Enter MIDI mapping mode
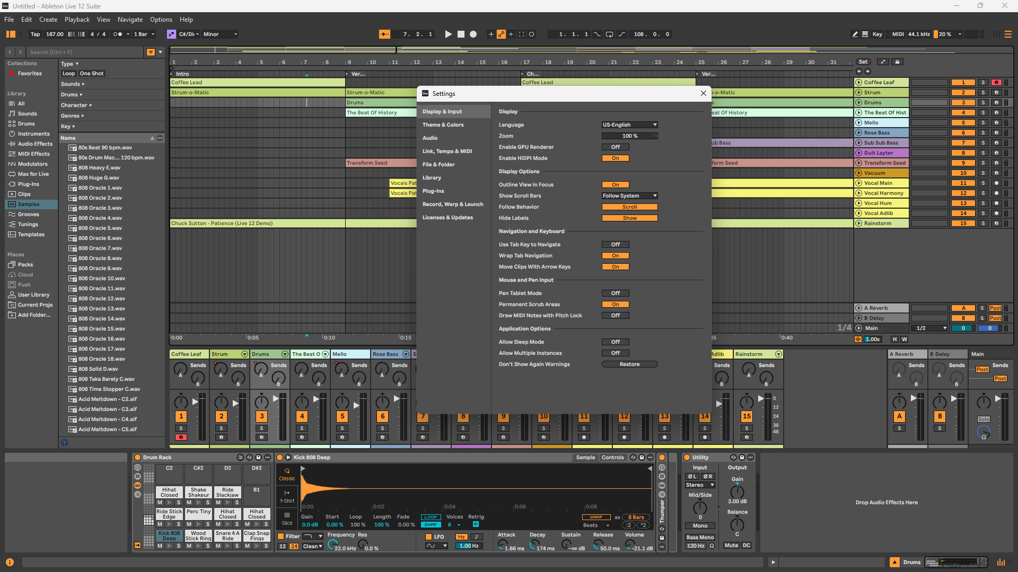The image size is (1018, 572). point(897,34)
